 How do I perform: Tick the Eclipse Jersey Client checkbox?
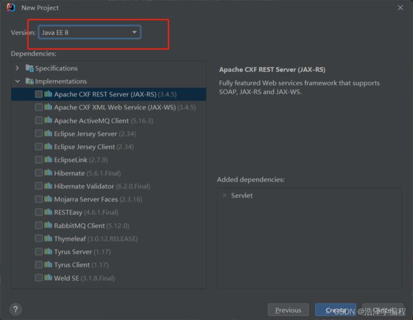[39, 146]
